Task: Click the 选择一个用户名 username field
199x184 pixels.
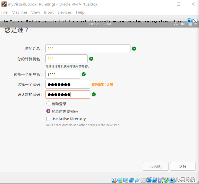Action: click(63, 74)
